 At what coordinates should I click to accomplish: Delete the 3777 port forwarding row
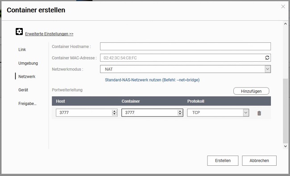pos(259,113)
